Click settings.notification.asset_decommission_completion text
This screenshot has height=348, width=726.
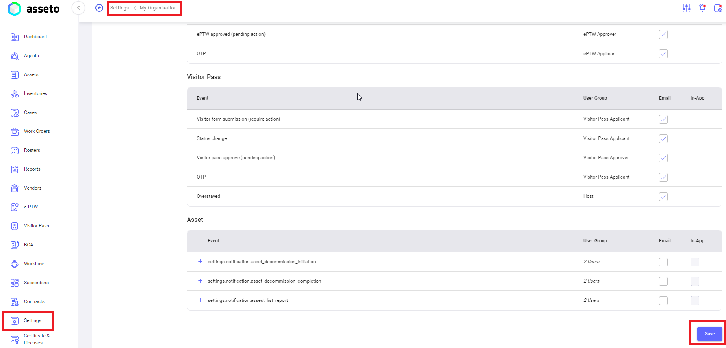(264, 281)
